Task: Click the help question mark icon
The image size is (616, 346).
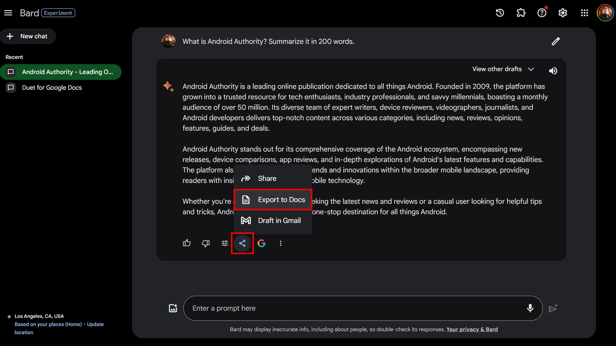Action: tap(542, 13)
